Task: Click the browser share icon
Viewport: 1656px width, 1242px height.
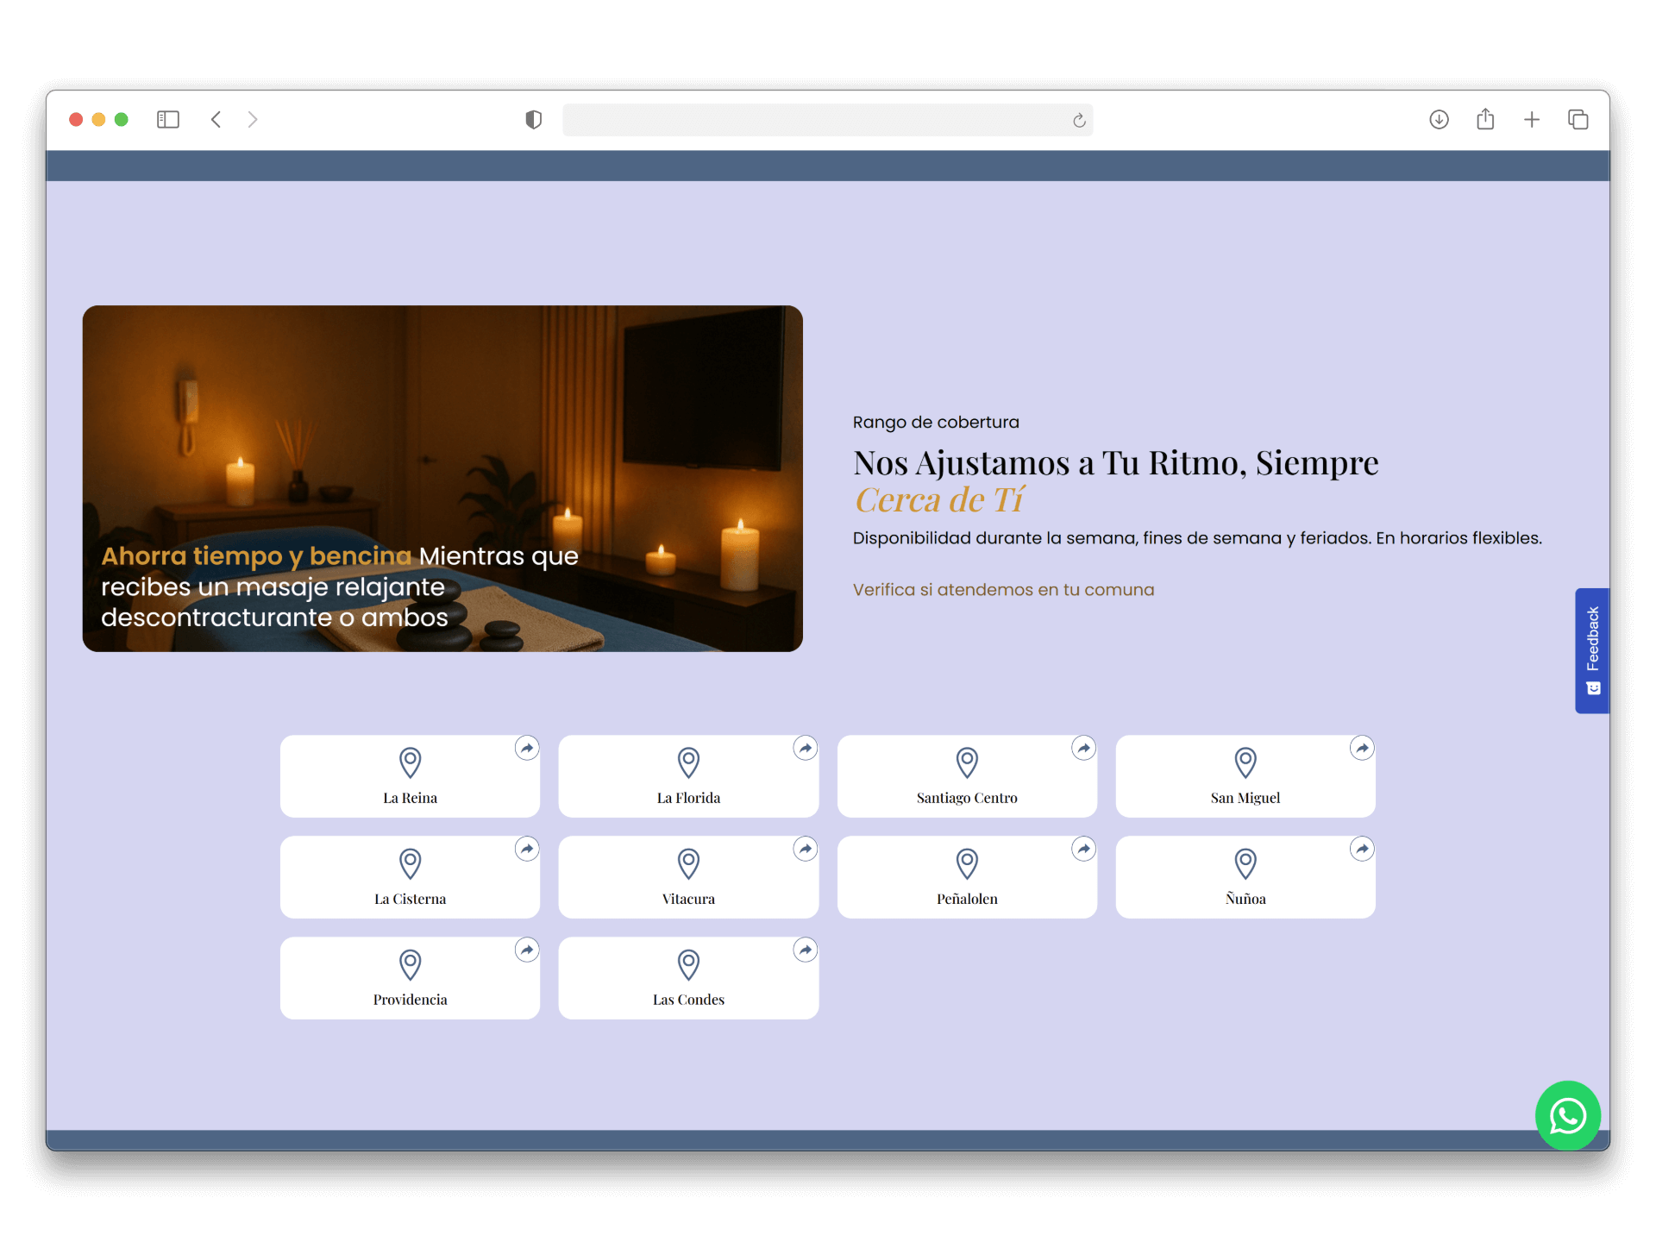Action: tap(1485, 120)
